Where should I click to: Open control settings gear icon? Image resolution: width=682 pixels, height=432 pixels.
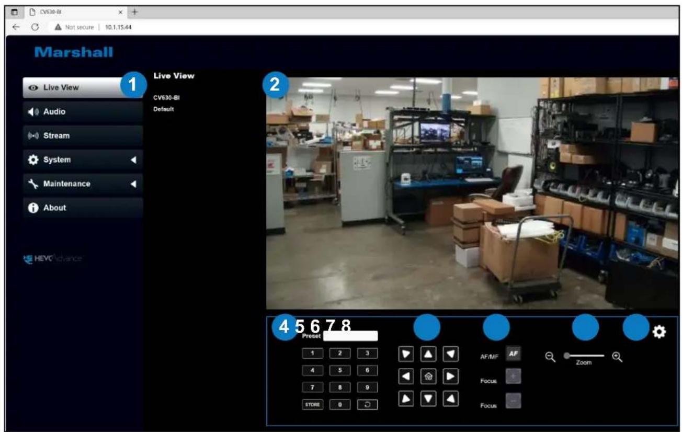(660, 331)
